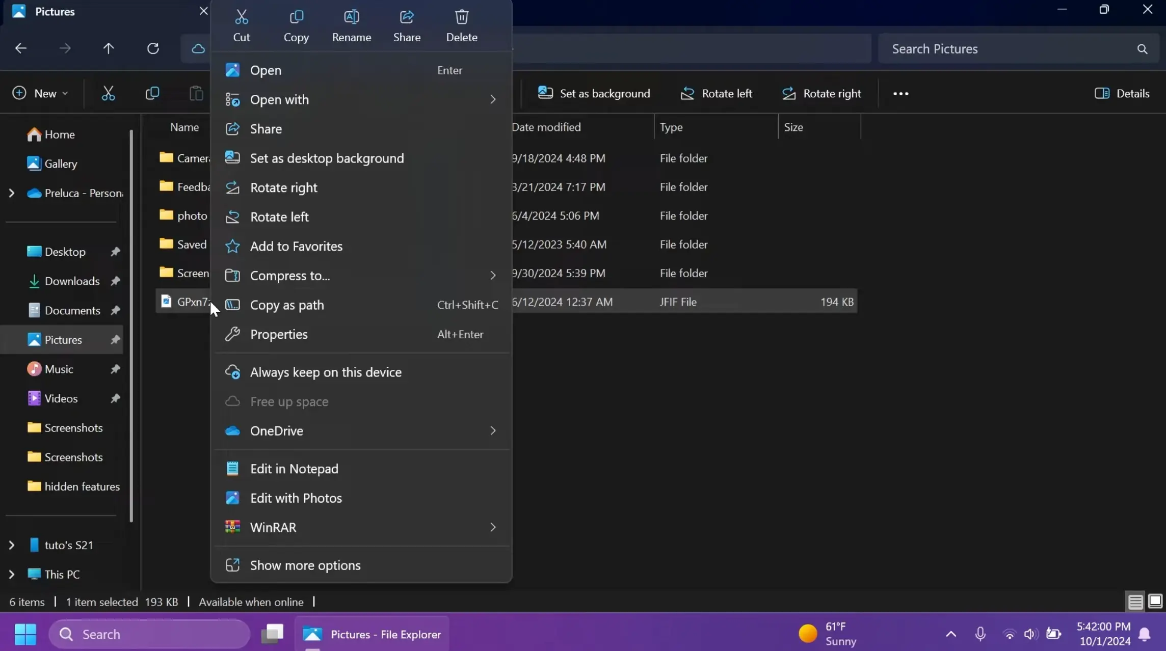Viewport: 1166px width, 651px height.
Task: Open the New dropdown button
Action: [x=41, y=93]
